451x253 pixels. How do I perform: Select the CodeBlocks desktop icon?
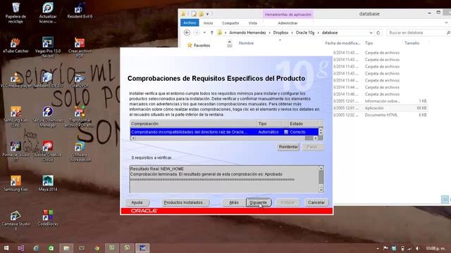48,218
